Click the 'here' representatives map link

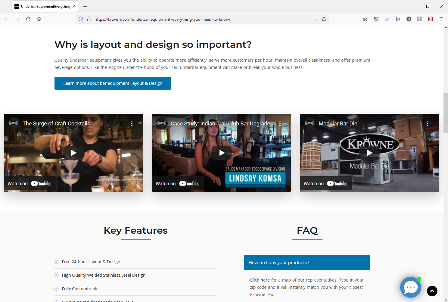pos(265,280)
